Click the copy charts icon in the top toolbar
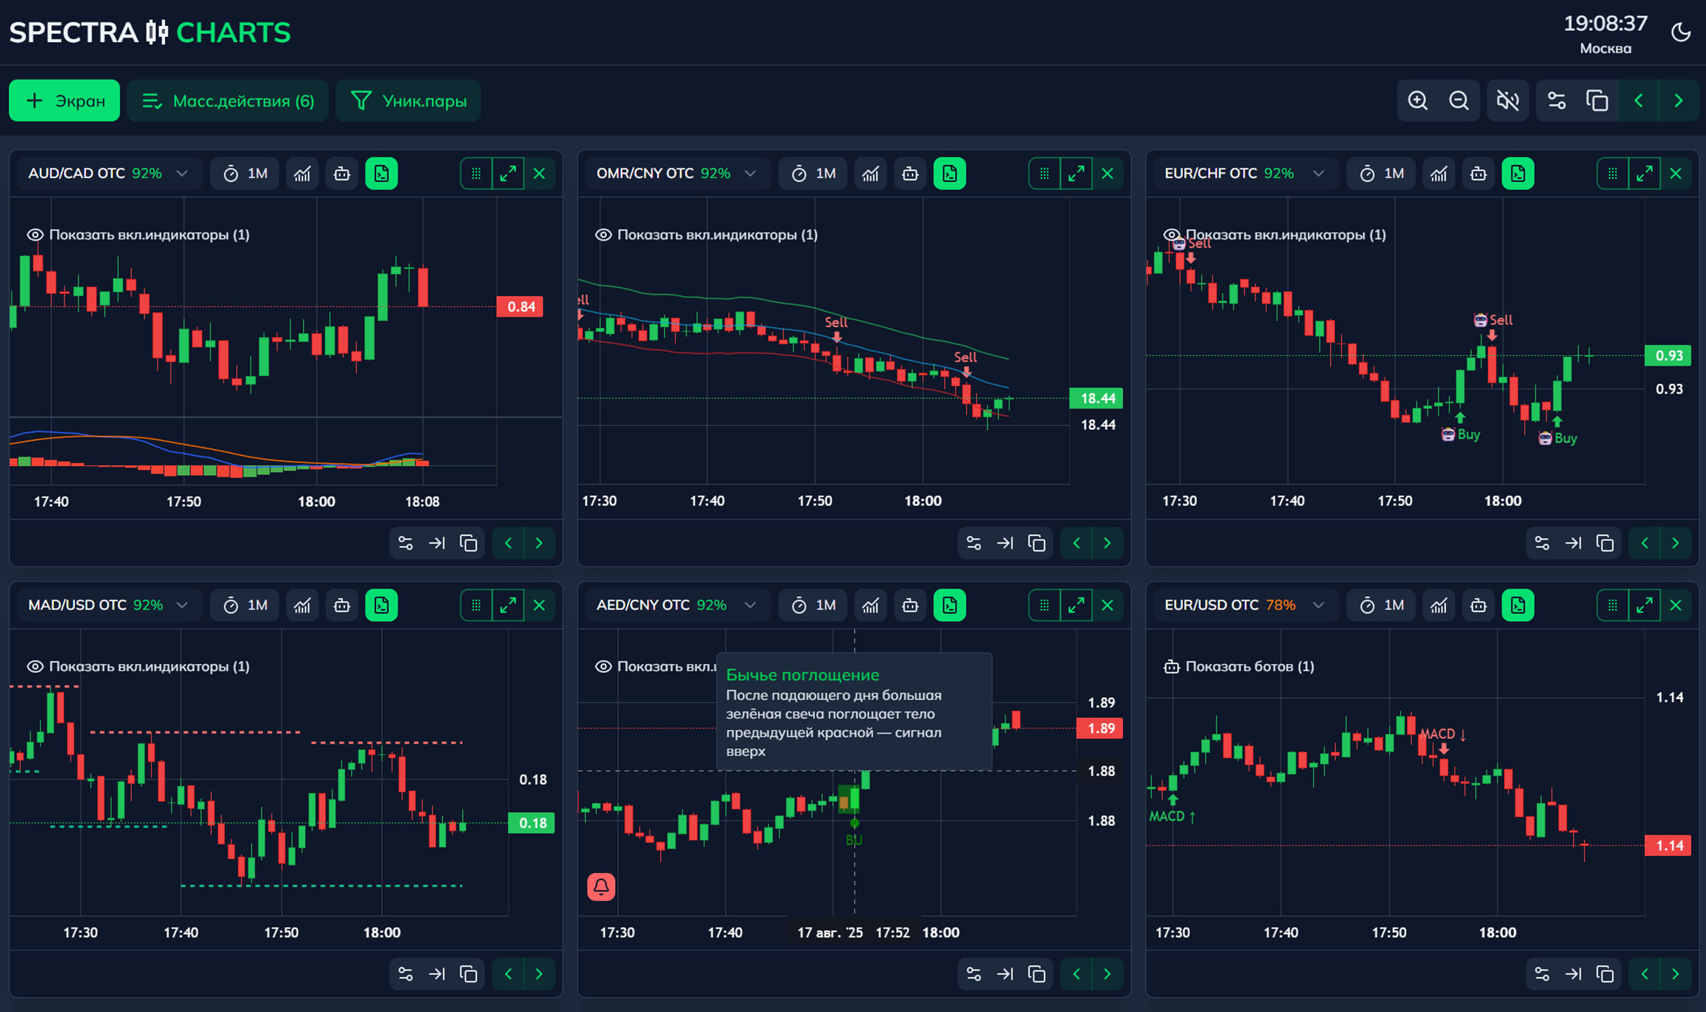This screenshot has width=1706, height=1012. point(1597,100)
